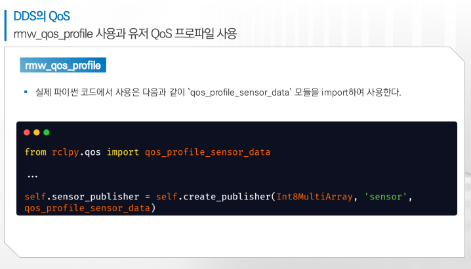This screenshot has height=269, width=471.
Task: Click the slide title 'DDS의 QoS'
Action: click(41, 16)
